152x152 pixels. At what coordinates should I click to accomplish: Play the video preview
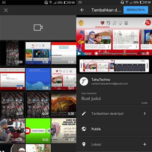[79, 53]
